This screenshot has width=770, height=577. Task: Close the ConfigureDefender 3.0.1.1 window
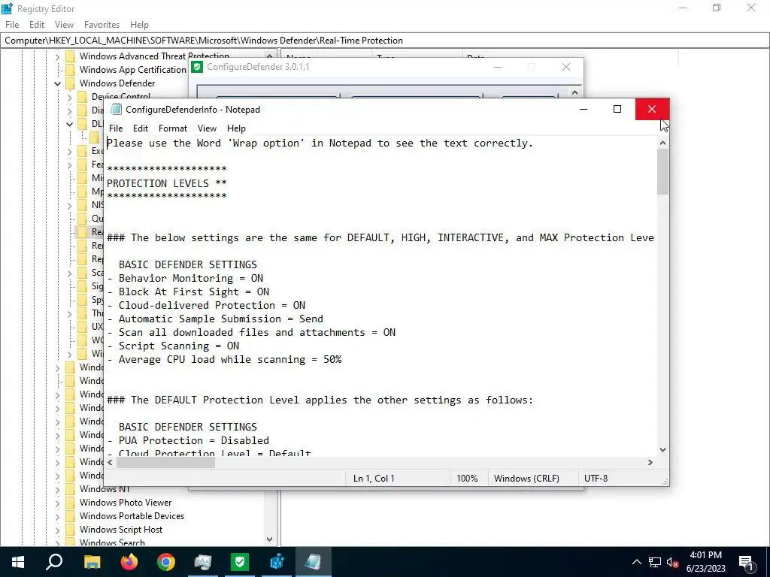[566, 67]
